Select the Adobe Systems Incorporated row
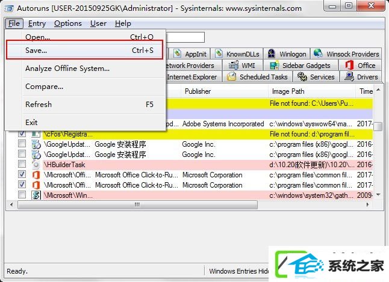The image size is (389, 282). pos(269,124)
